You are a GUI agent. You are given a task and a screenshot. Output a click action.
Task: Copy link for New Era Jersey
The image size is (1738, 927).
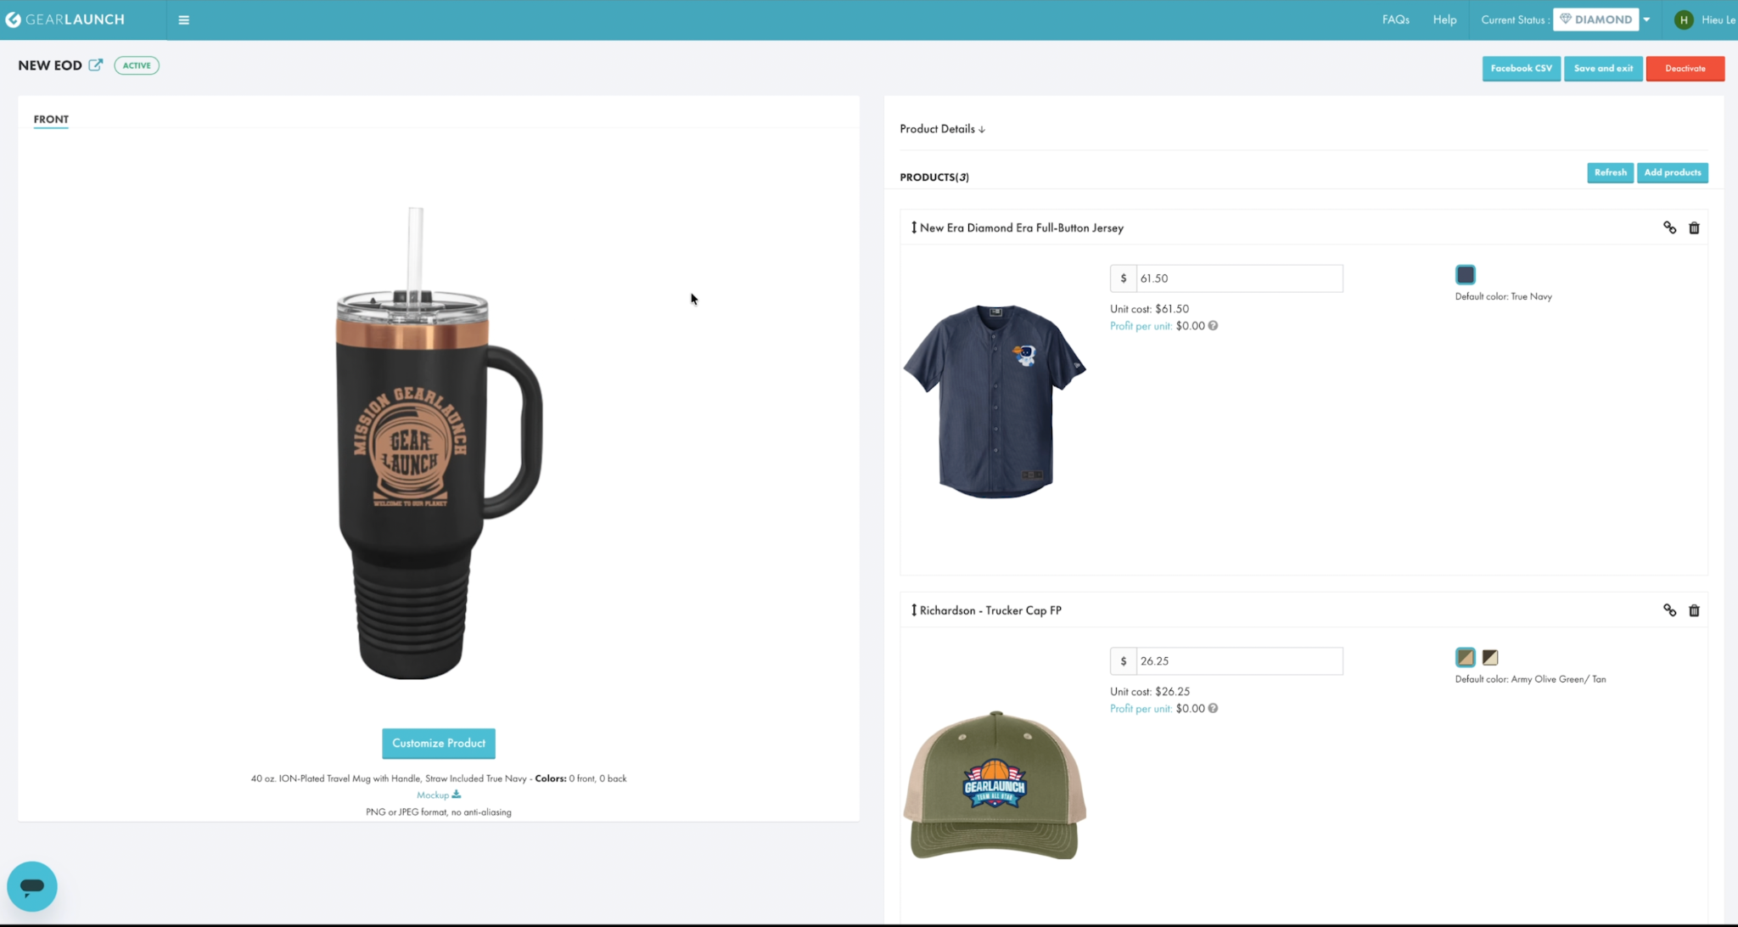point(1669,228)
